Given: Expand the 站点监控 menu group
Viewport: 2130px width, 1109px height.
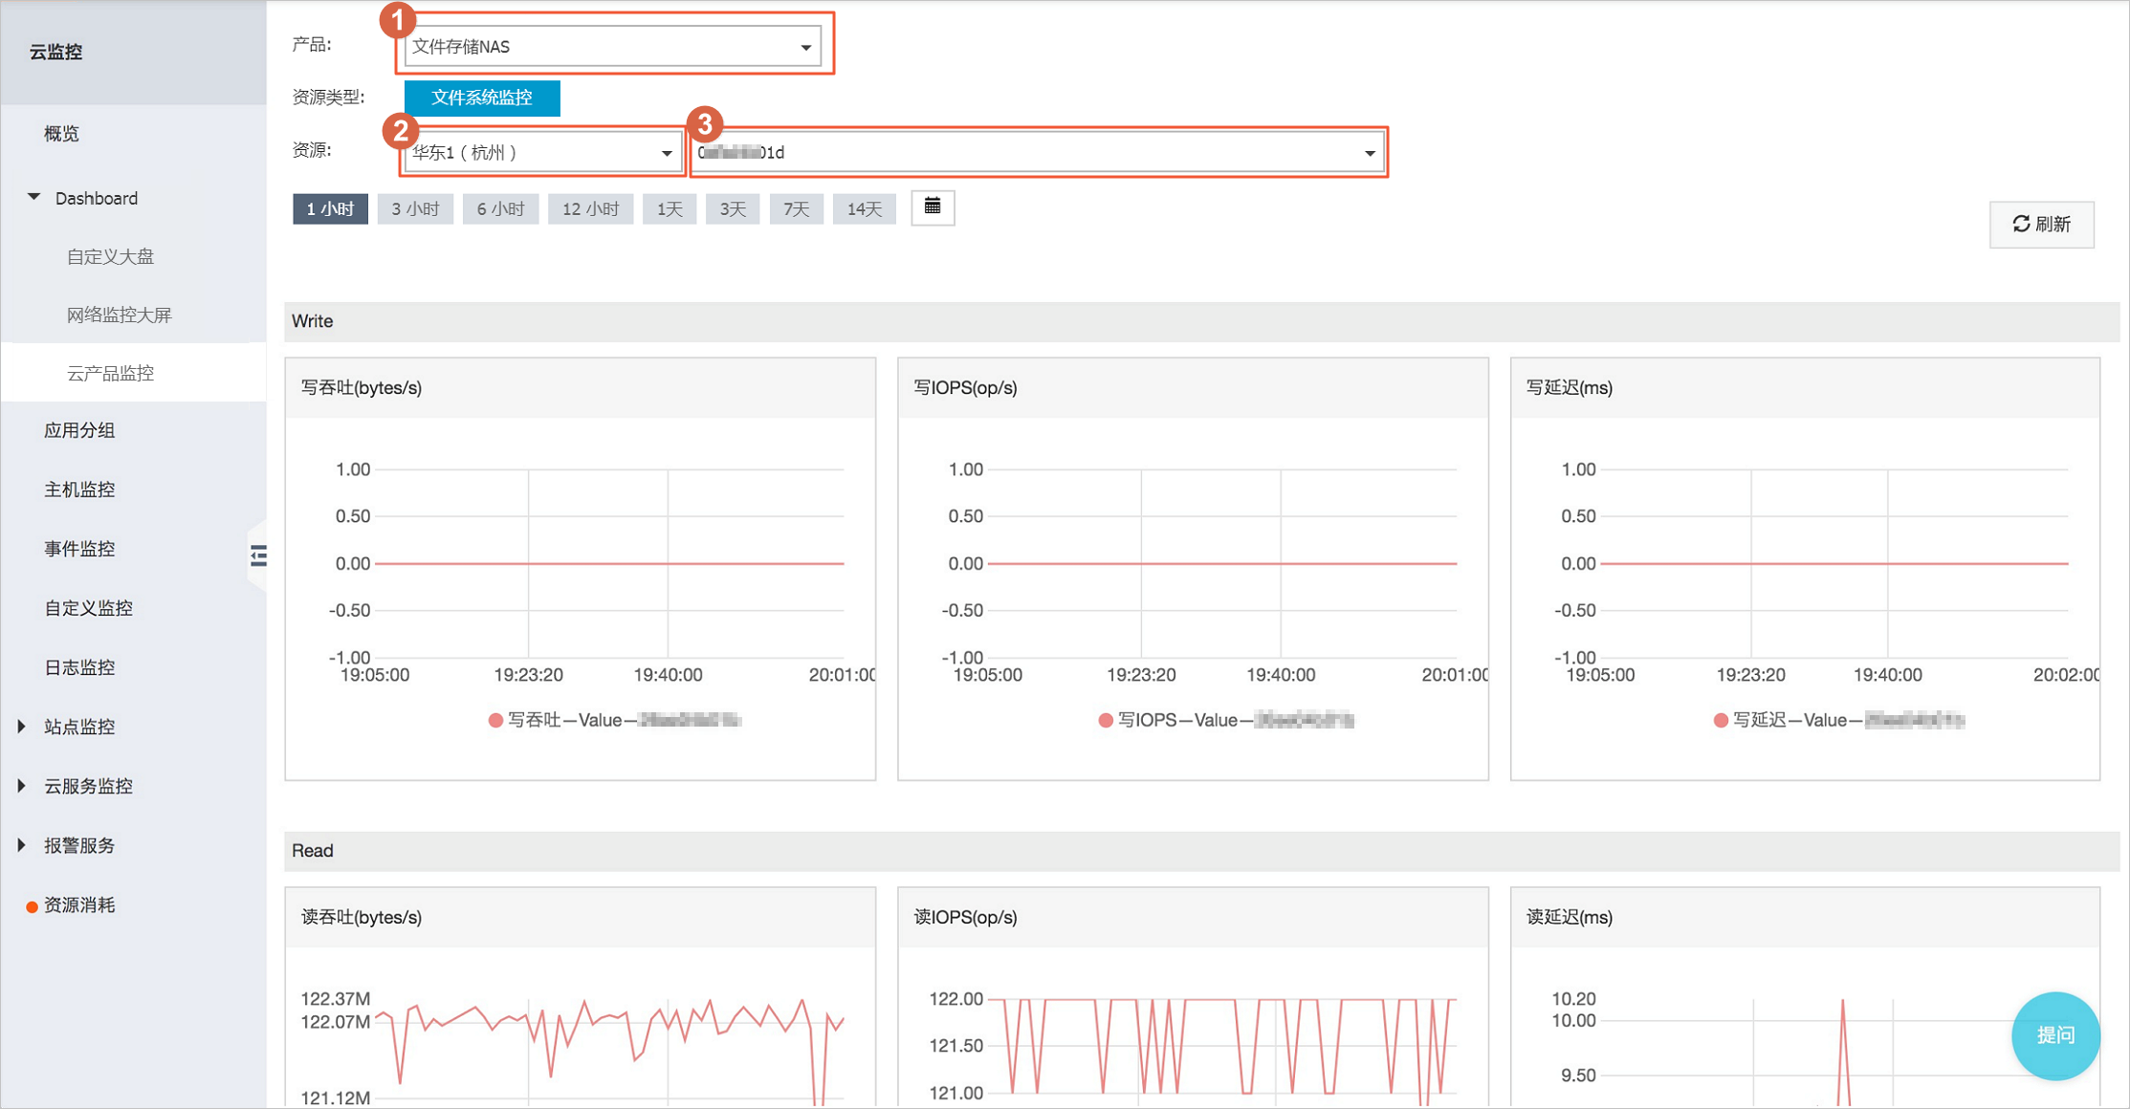Looking at the screenshot, I should pos(22,727).
